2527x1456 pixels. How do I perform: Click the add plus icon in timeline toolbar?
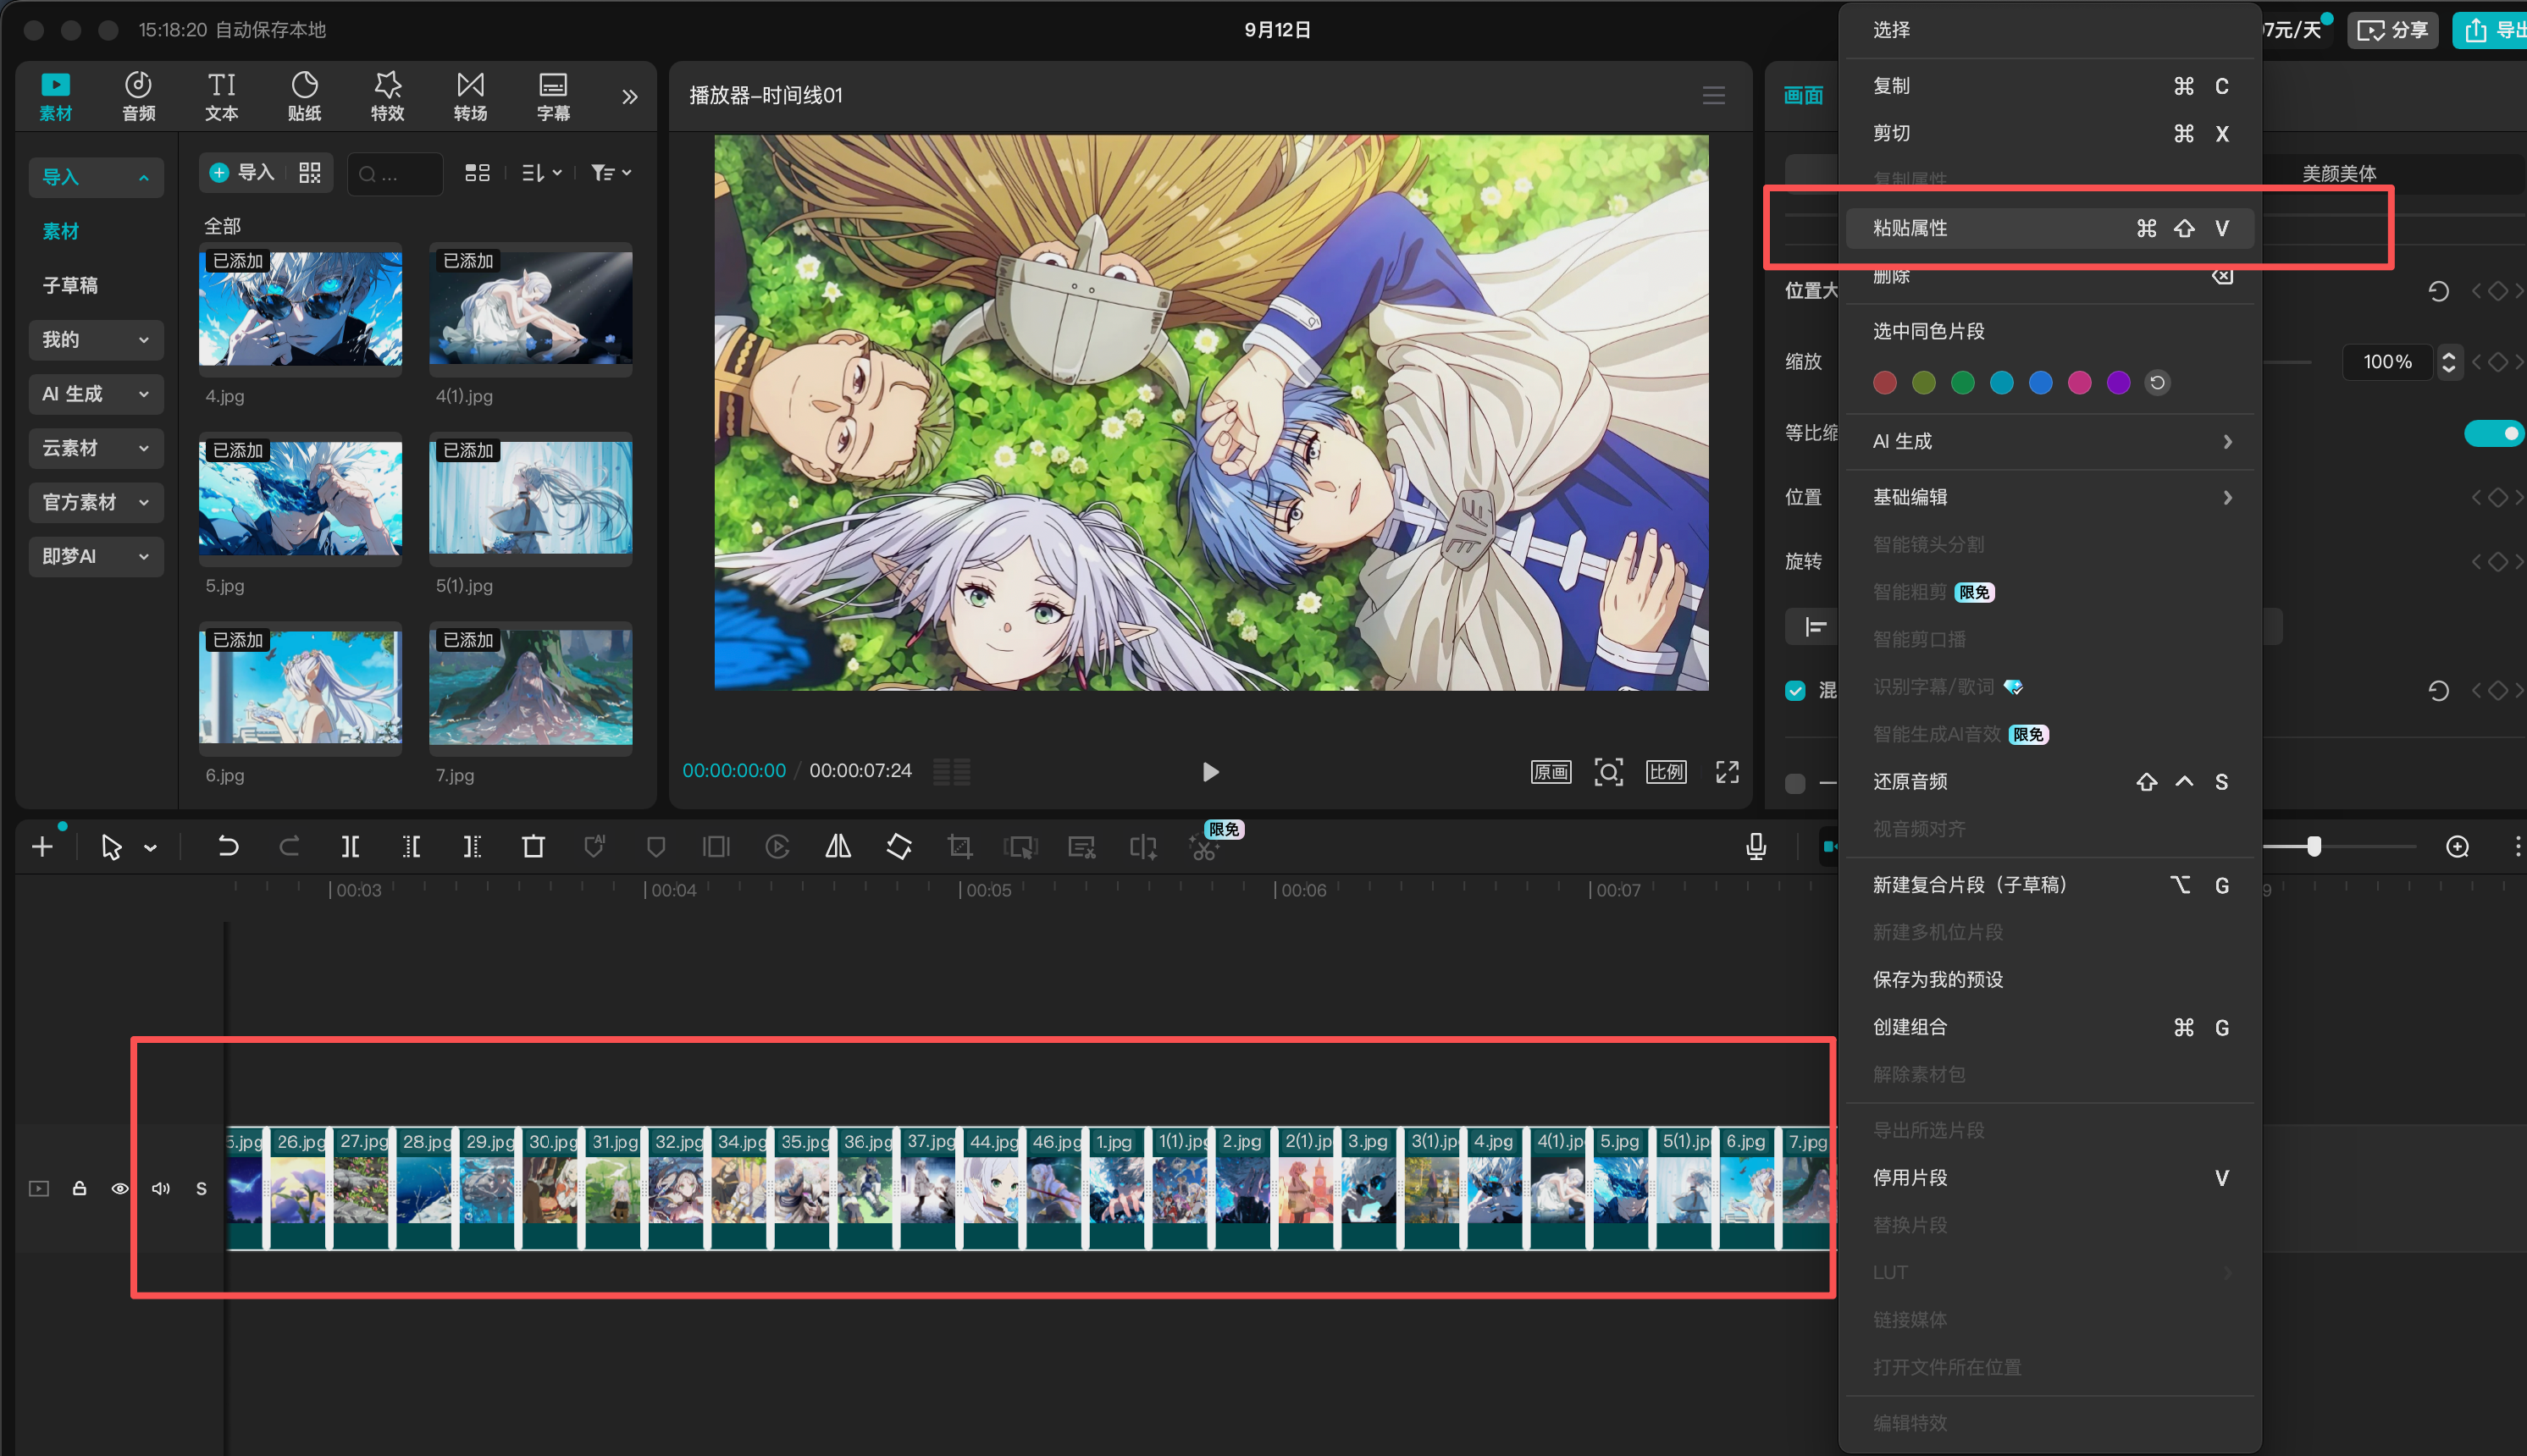pos(42,847)
